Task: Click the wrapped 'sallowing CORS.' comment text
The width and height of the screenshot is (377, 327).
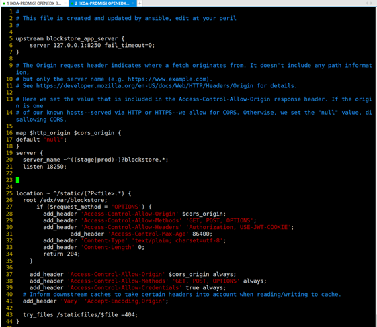Action: point(41,120)
